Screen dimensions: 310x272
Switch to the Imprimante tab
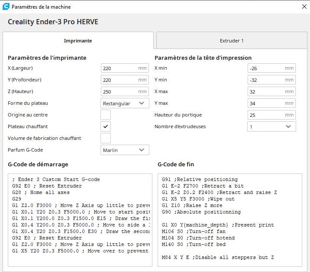pos(78,41)
